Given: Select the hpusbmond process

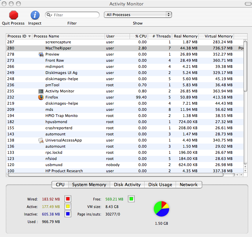Looking at the screenshot, I should (x=125, y=122).
